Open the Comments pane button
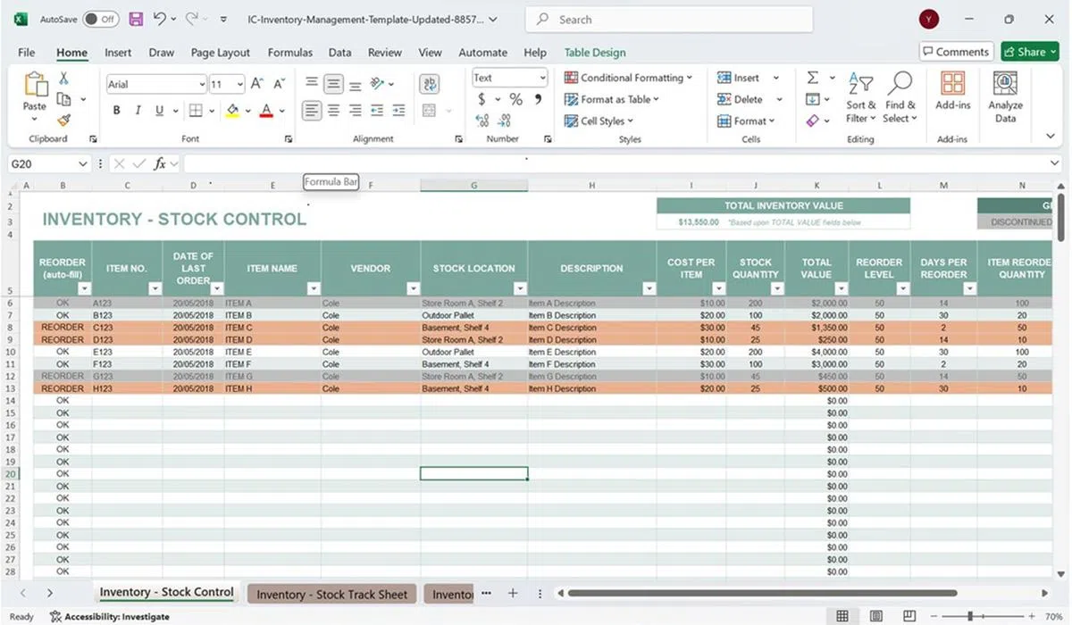1072x625 pixels. (956, 52)
